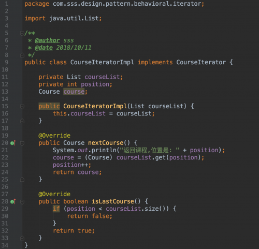Screen dimensions: 259x249
Task: Click the nextCourse method name
Action: tap(106, 143)
